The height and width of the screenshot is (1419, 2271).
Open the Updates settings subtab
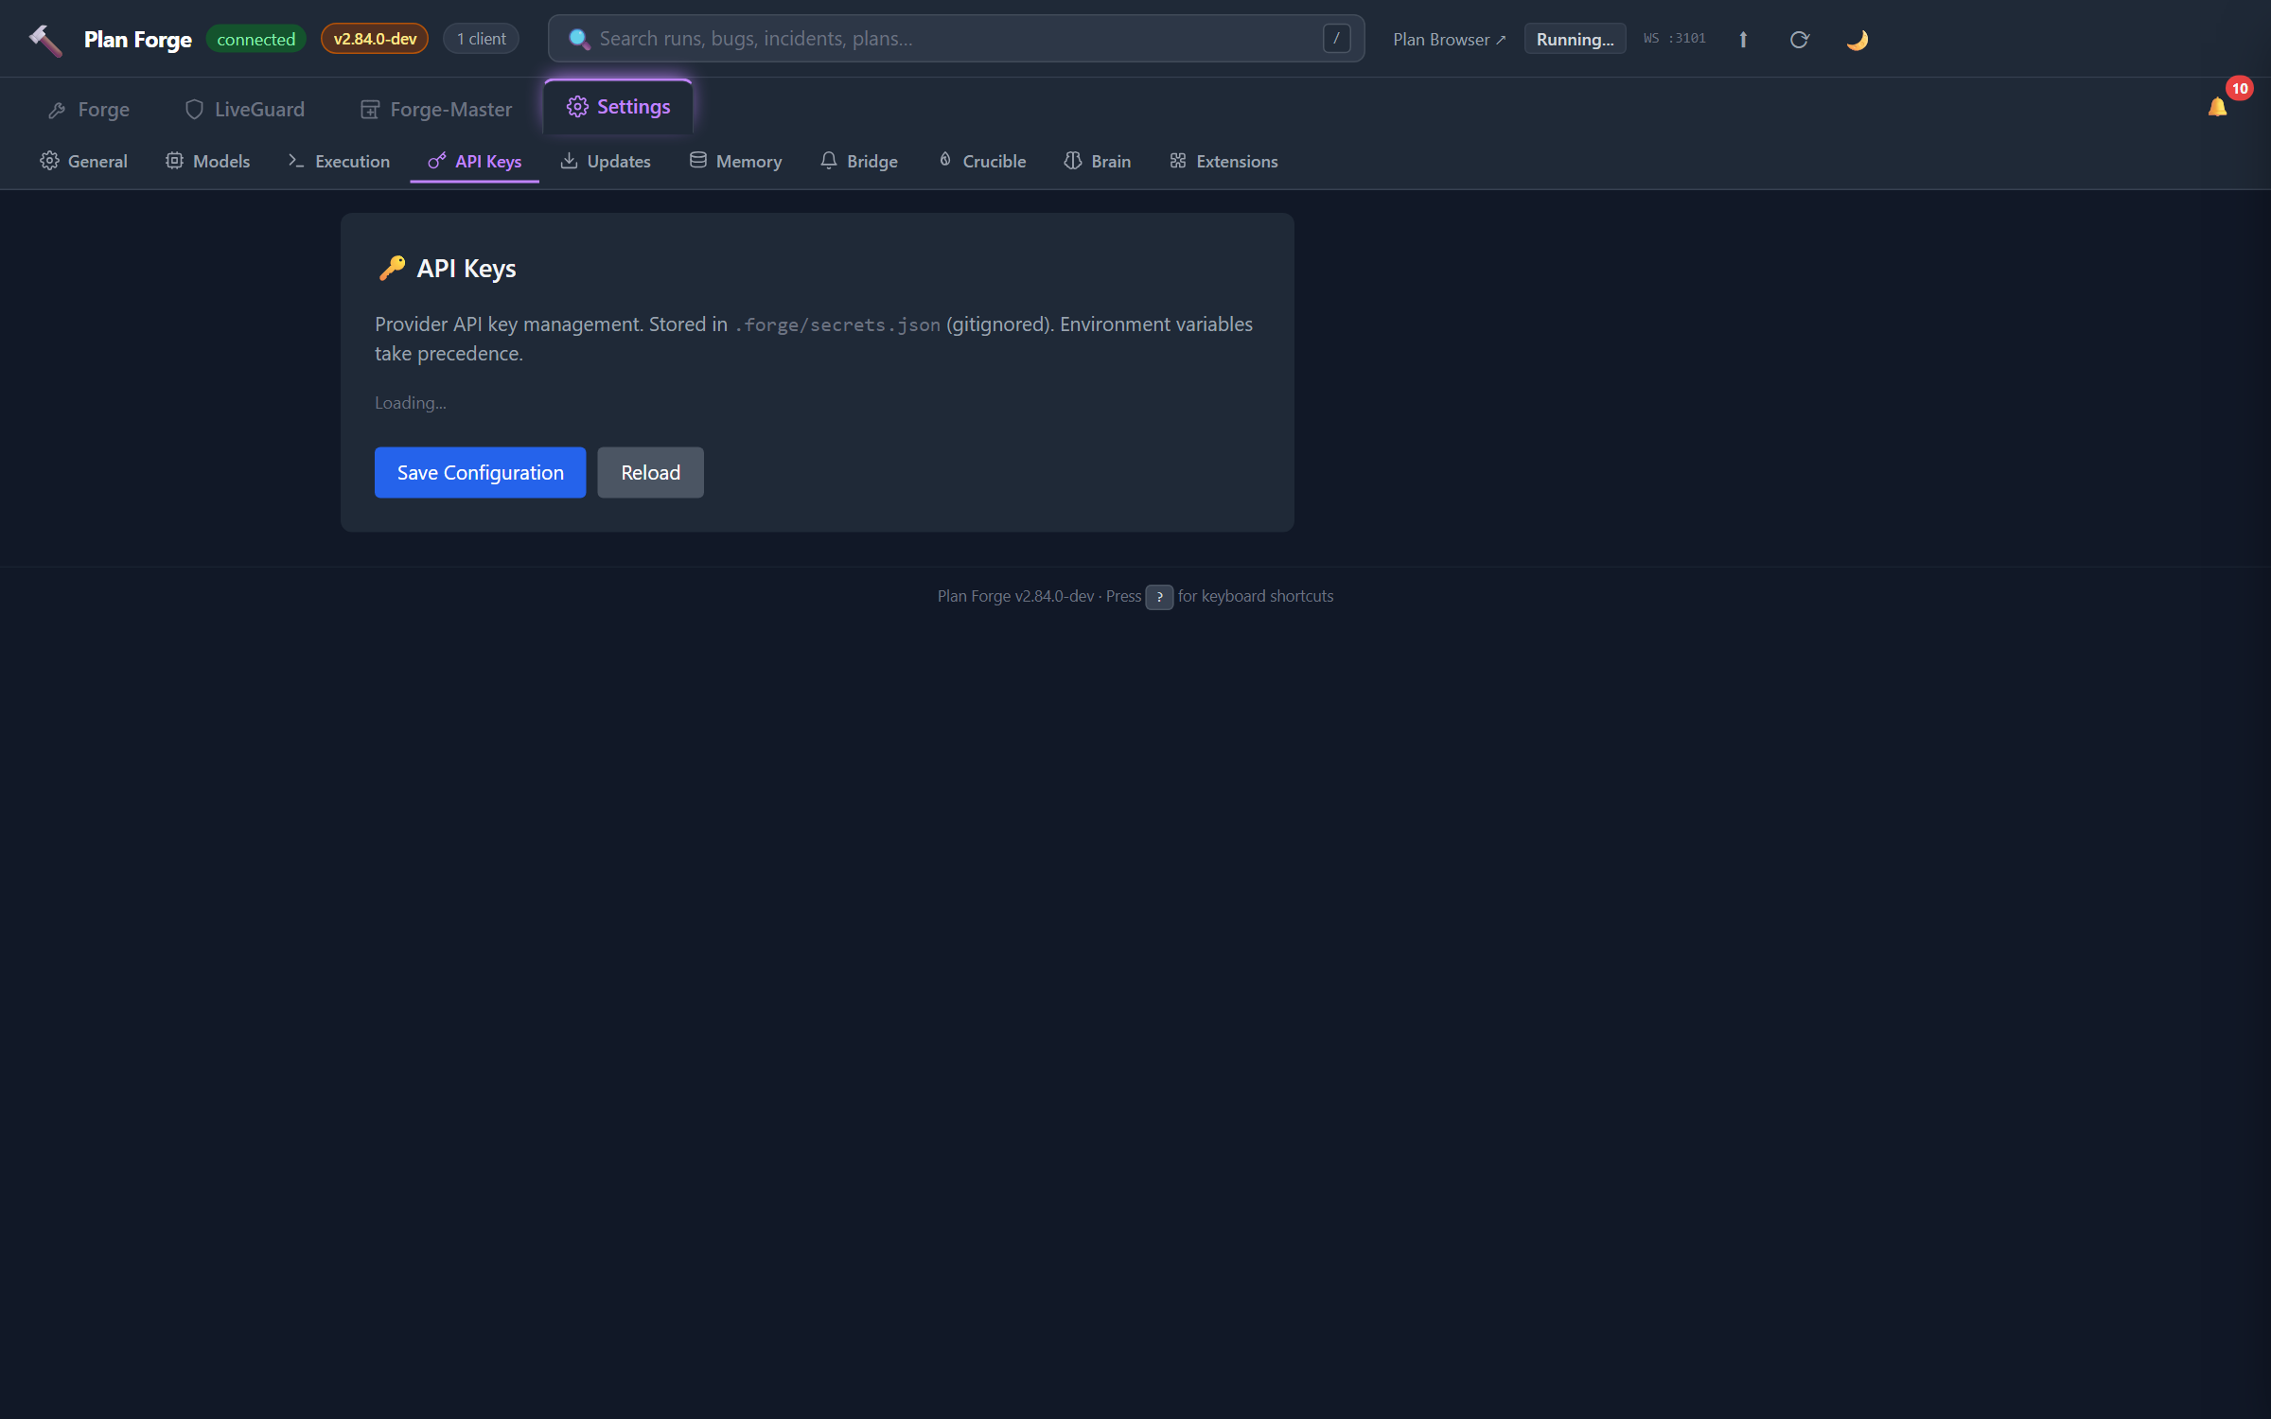[x=606, y=162]
